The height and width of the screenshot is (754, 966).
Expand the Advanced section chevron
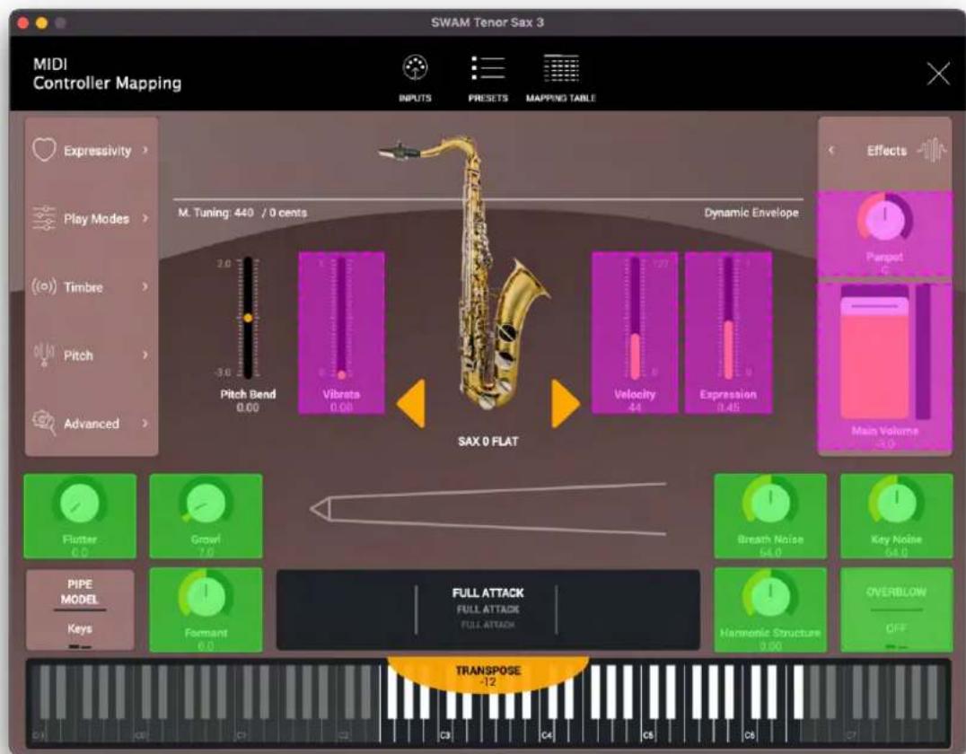pos(145,423)
